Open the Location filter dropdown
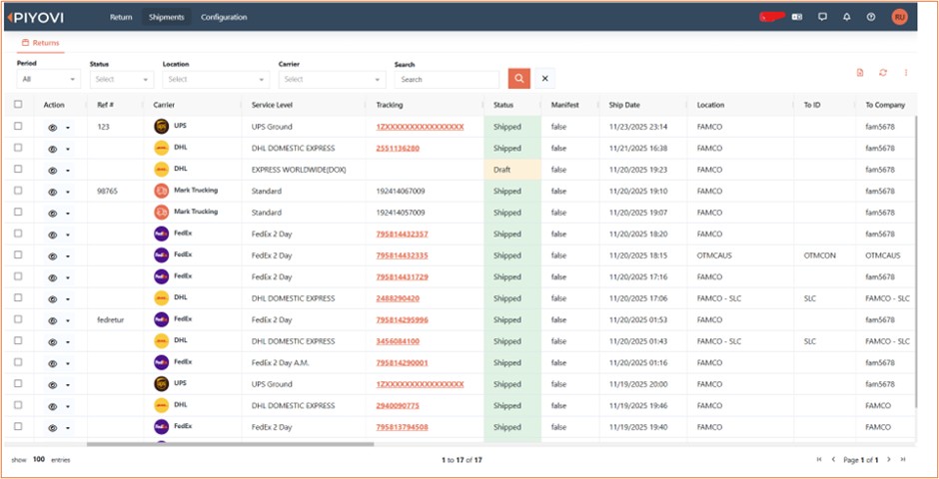Viewport: 939px width, 479px height. point(216,79)
